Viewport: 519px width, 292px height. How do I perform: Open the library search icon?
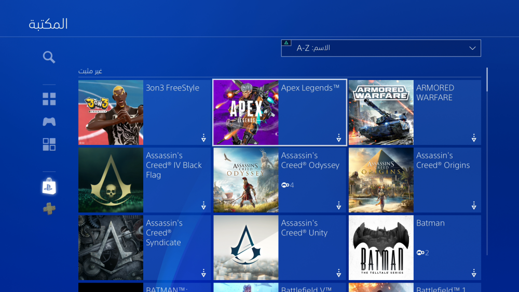(49, 57)
